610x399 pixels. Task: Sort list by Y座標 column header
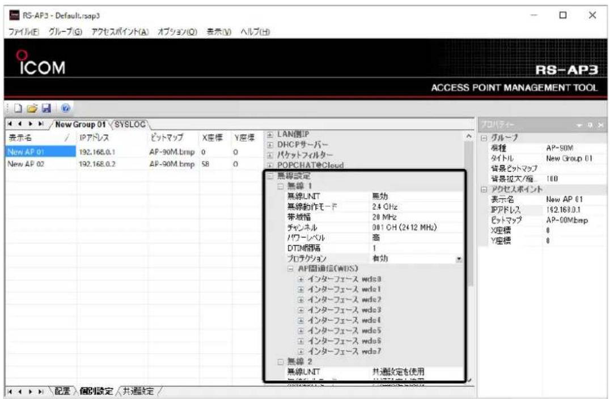coord(247,138)
